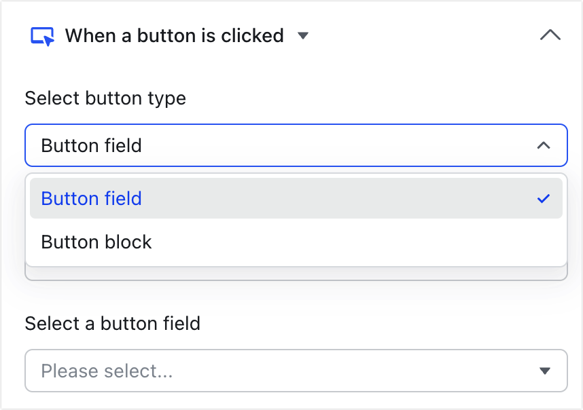Click the Select a button field label

pos(113,324)
